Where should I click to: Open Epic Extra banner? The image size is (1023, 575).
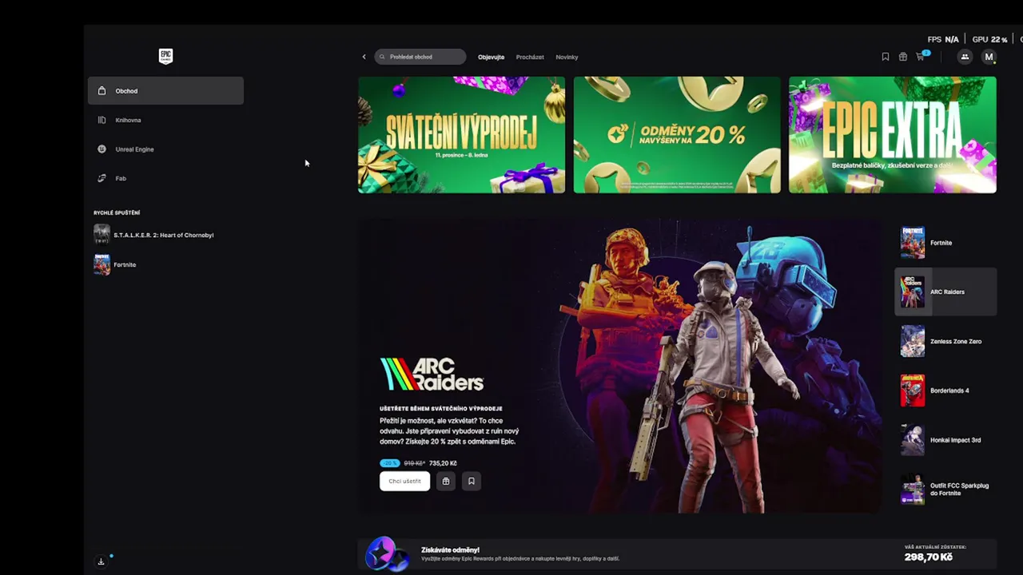(893, 135)
